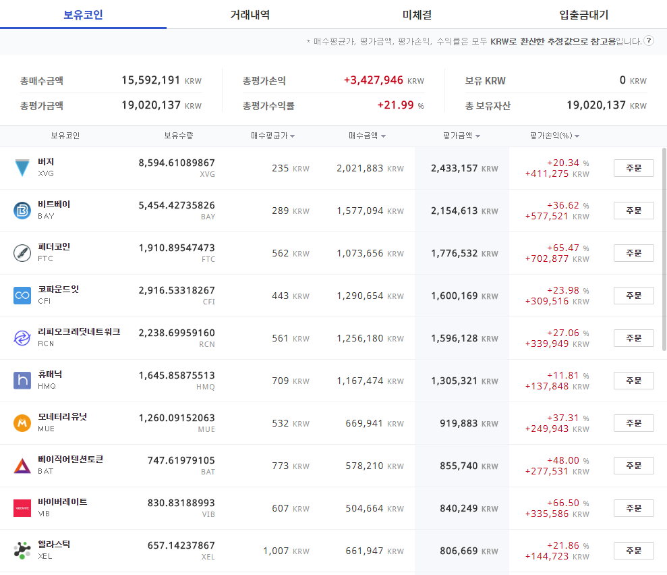This screenshot has width=667, height=575.
Task: Click the MonetaryUnit MUE orange icon
Action: [x=22, y=423]
